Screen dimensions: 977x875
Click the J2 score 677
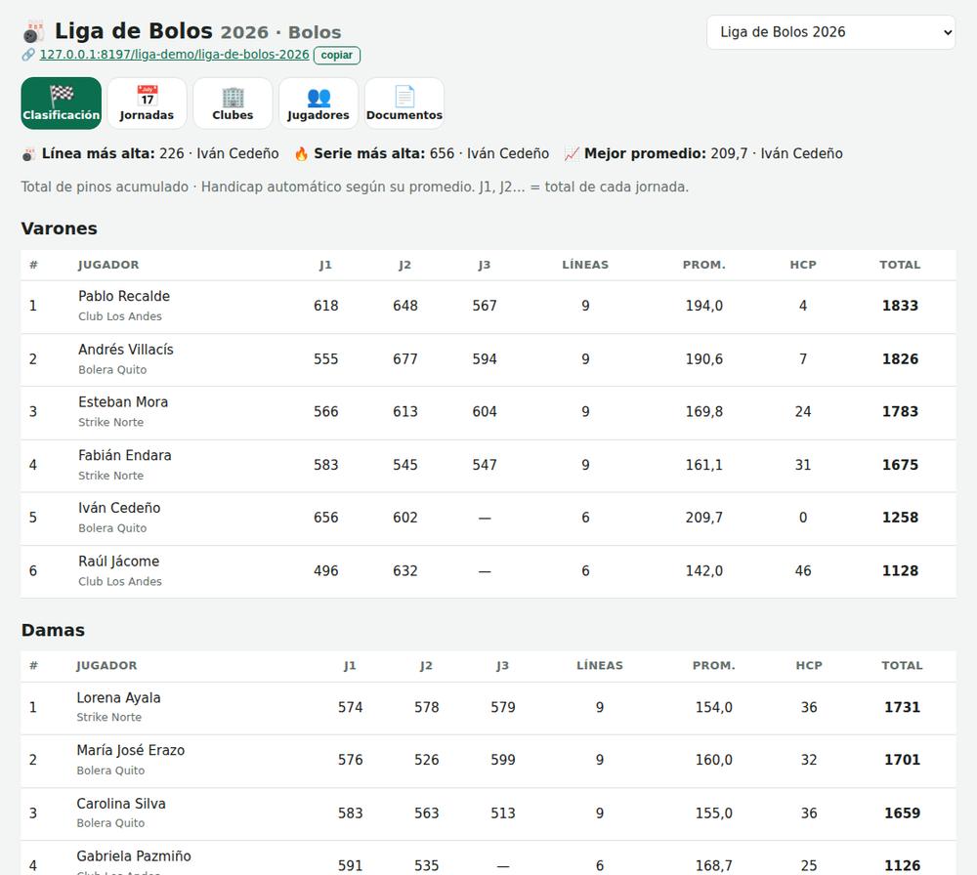coord(405,358)
